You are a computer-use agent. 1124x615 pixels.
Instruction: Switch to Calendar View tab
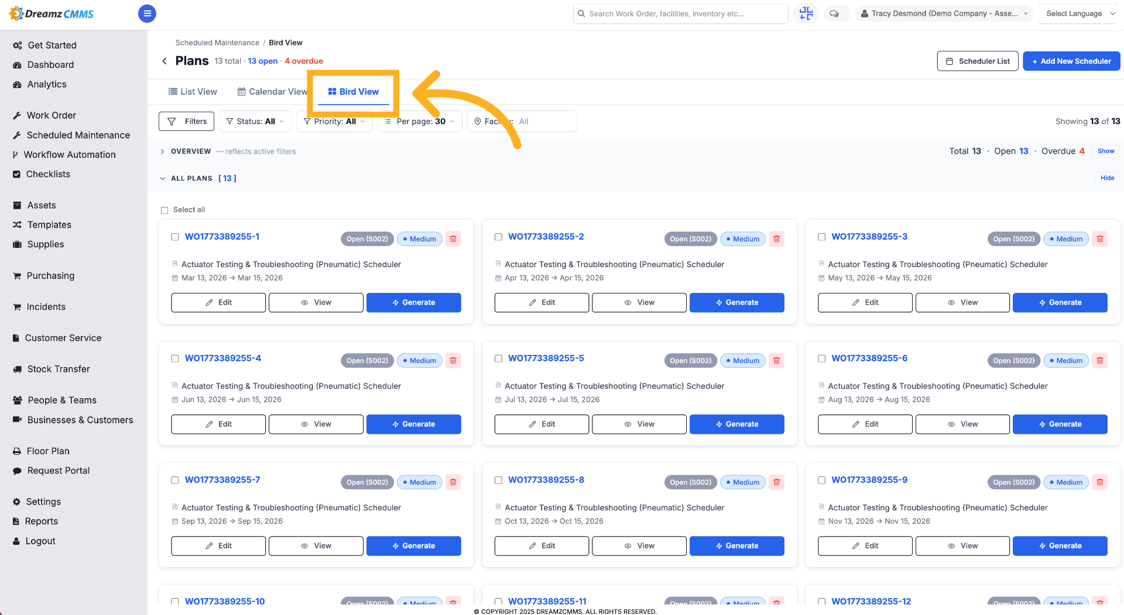tap(272, 91)
